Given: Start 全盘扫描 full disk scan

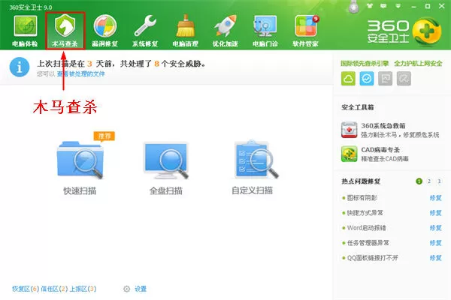Looking at the screenshot, I should [166, 169].
